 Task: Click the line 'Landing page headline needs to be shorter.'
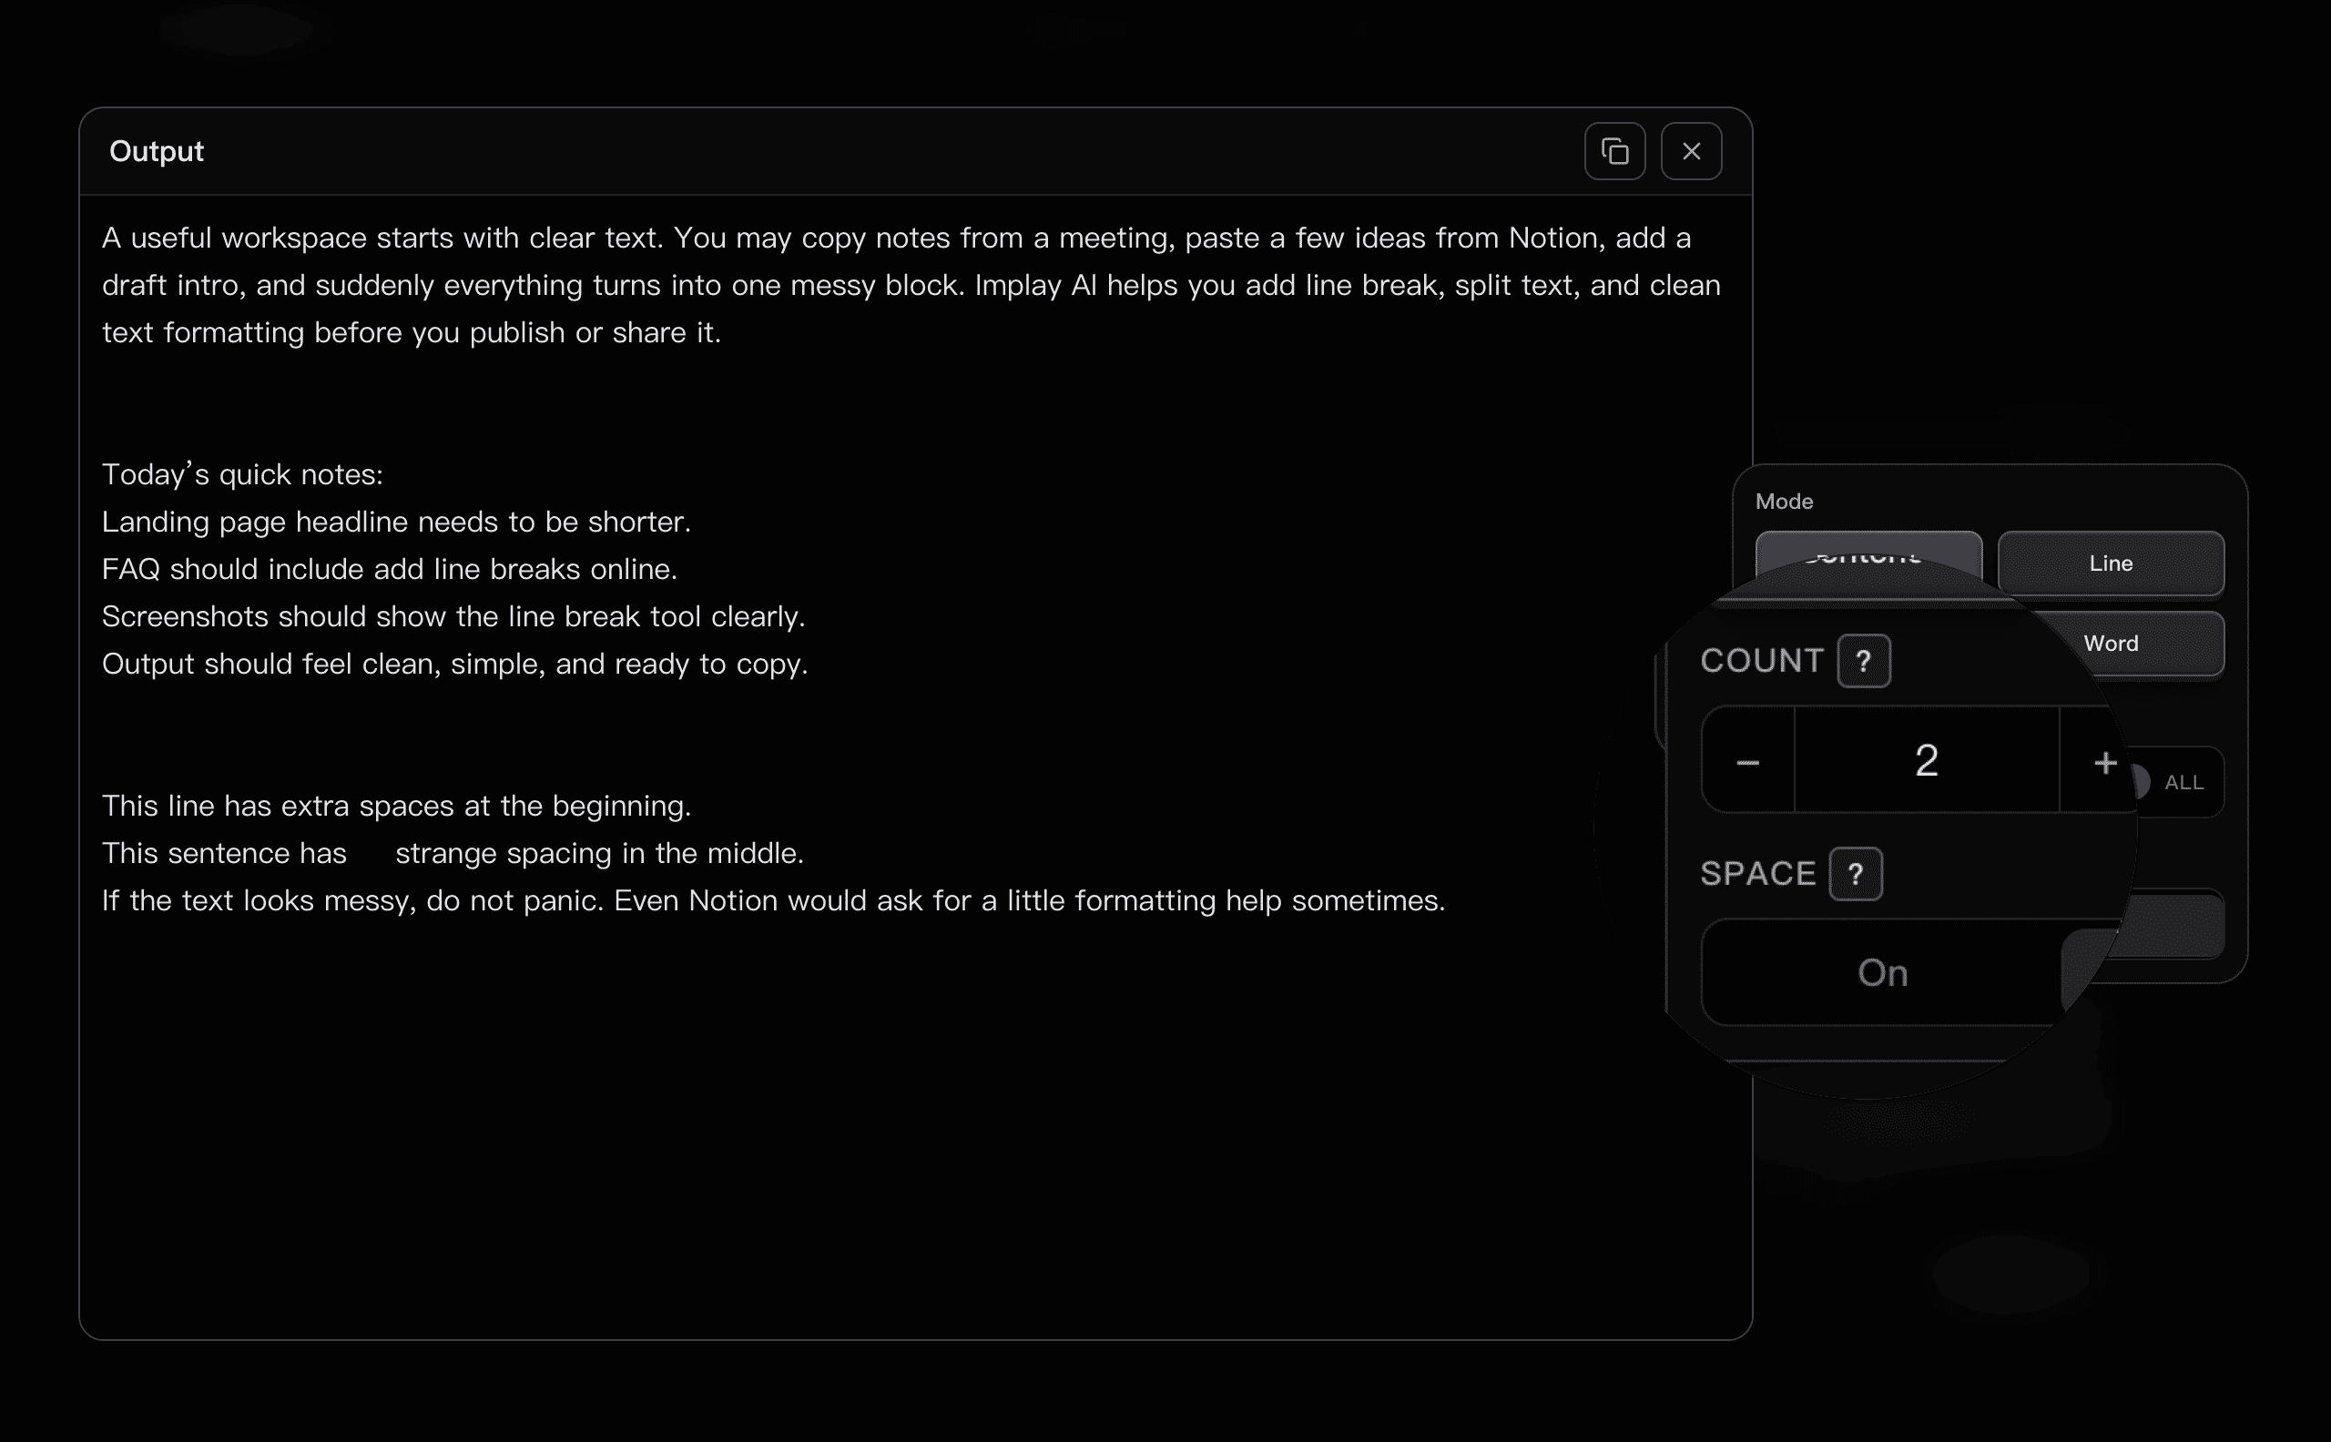coord(397,522)
